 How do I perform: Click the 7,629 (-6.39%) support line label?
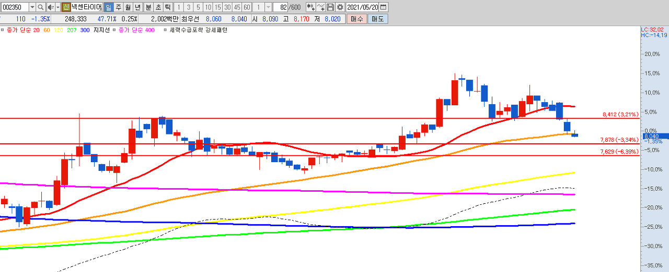pos(620,152)
